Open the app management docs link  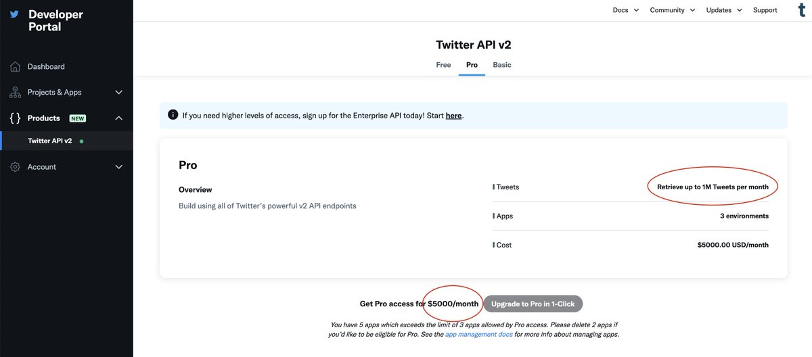478,334
